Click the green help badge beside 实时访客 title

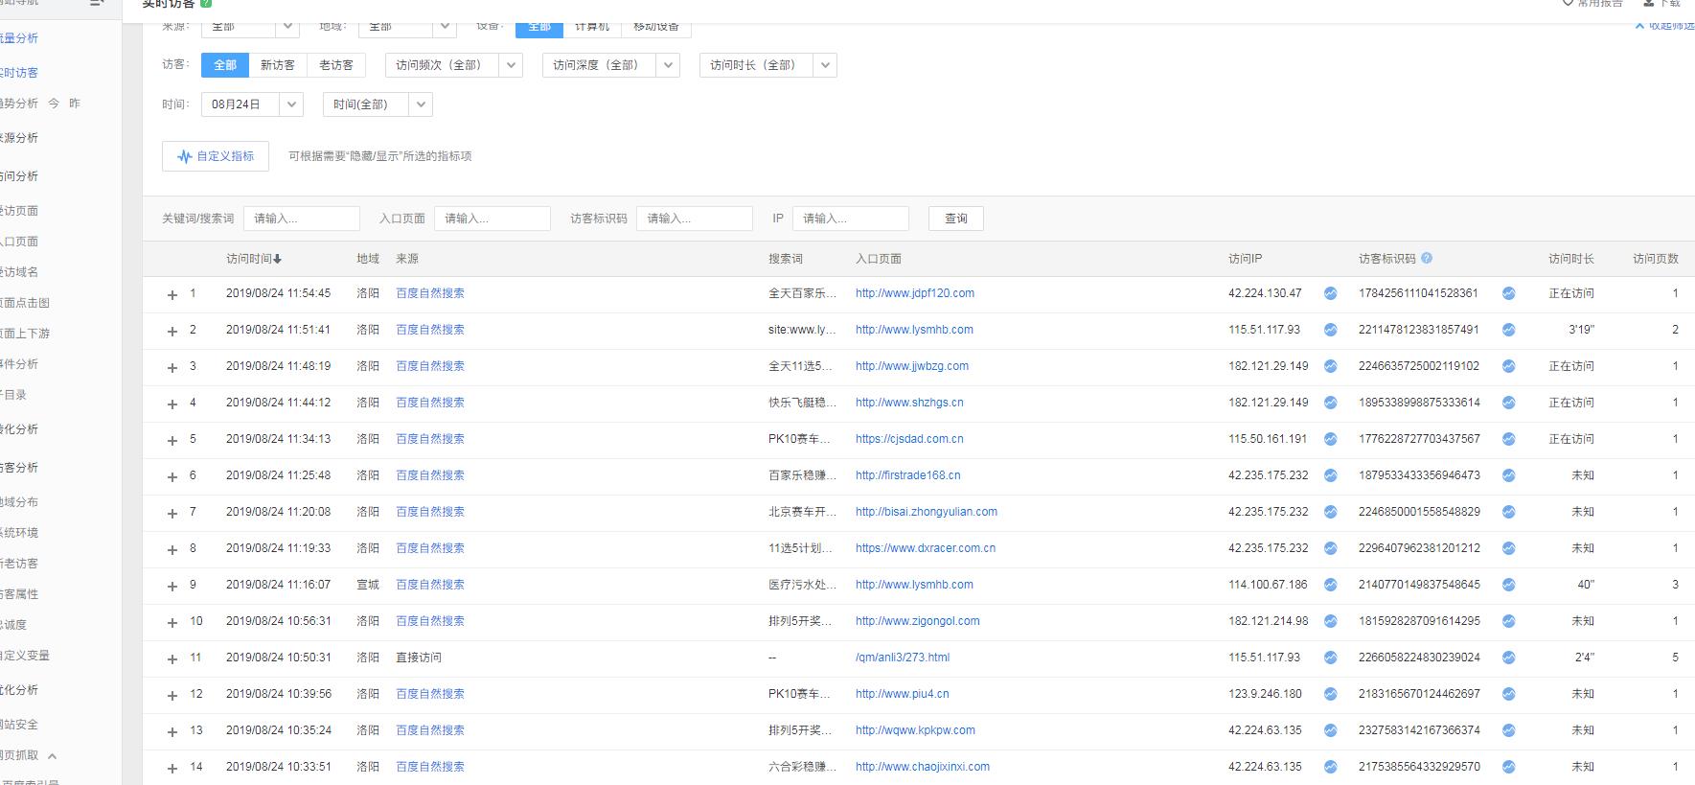click(206, 4)
